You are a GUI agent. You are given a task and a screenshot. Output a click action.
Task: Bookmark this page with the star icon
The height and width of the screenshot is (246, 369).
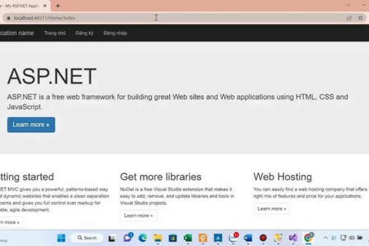click(360, 18)
